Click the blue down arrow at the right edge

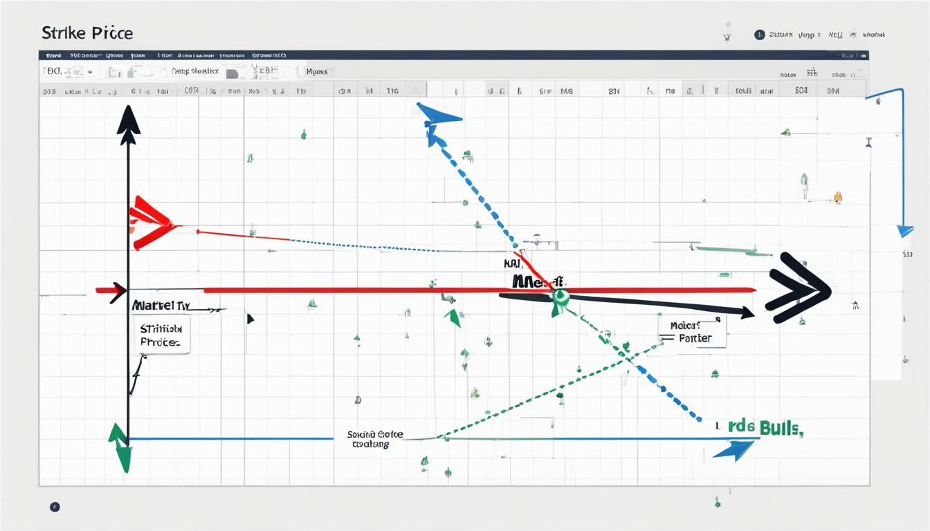click(x=904, y=231)
